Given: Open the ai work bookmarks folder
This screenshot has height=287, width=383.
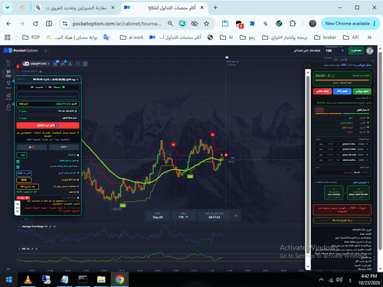Looking at the screenshot, I should (132, 38).
